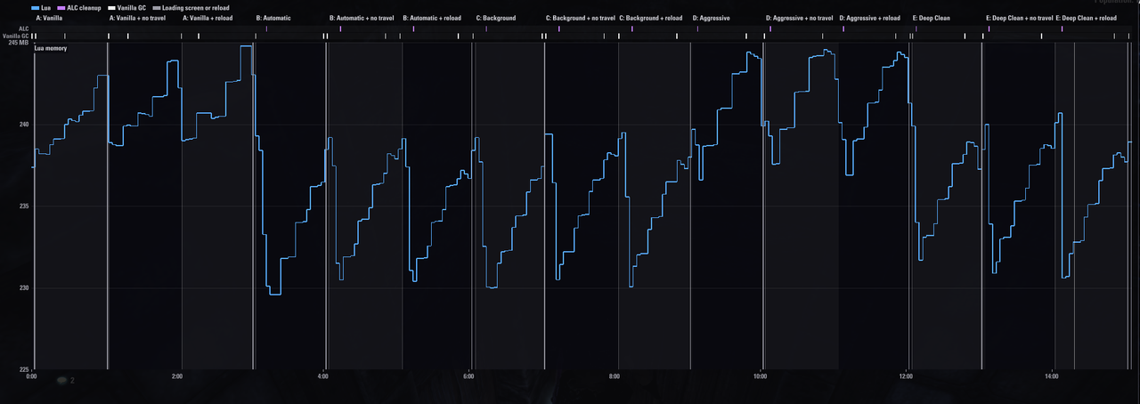This screenshot has height=404, width=1140.
Task: Click the blue Lua legend swatch
Action: (37, 7)
